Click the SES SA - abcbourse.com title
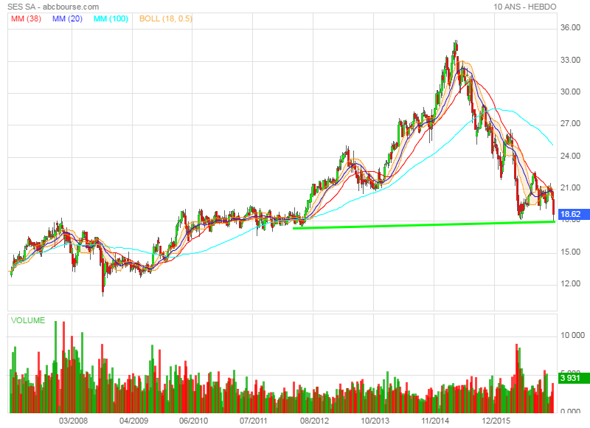 tap(53, 7)
